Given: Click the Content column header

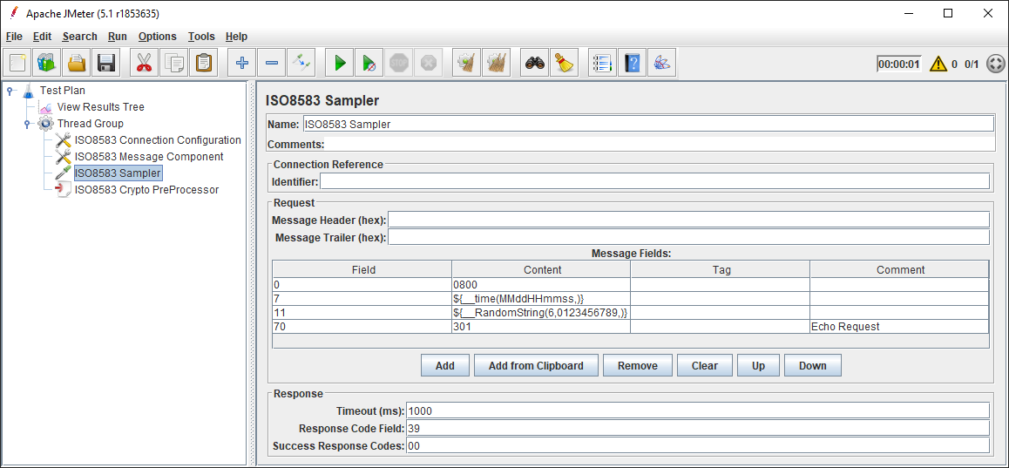Looking at the screenshot, I should coord(541,269).
